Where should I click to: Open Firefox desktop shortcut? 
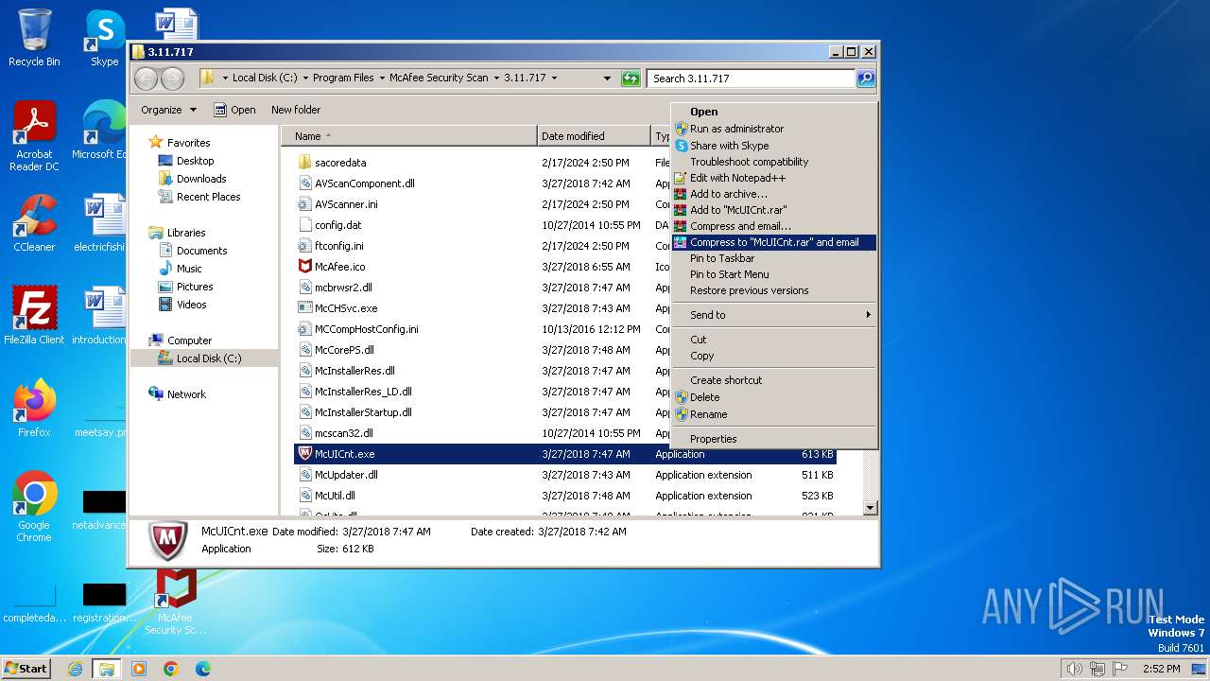pyautogui.click(x=34, y=408)
